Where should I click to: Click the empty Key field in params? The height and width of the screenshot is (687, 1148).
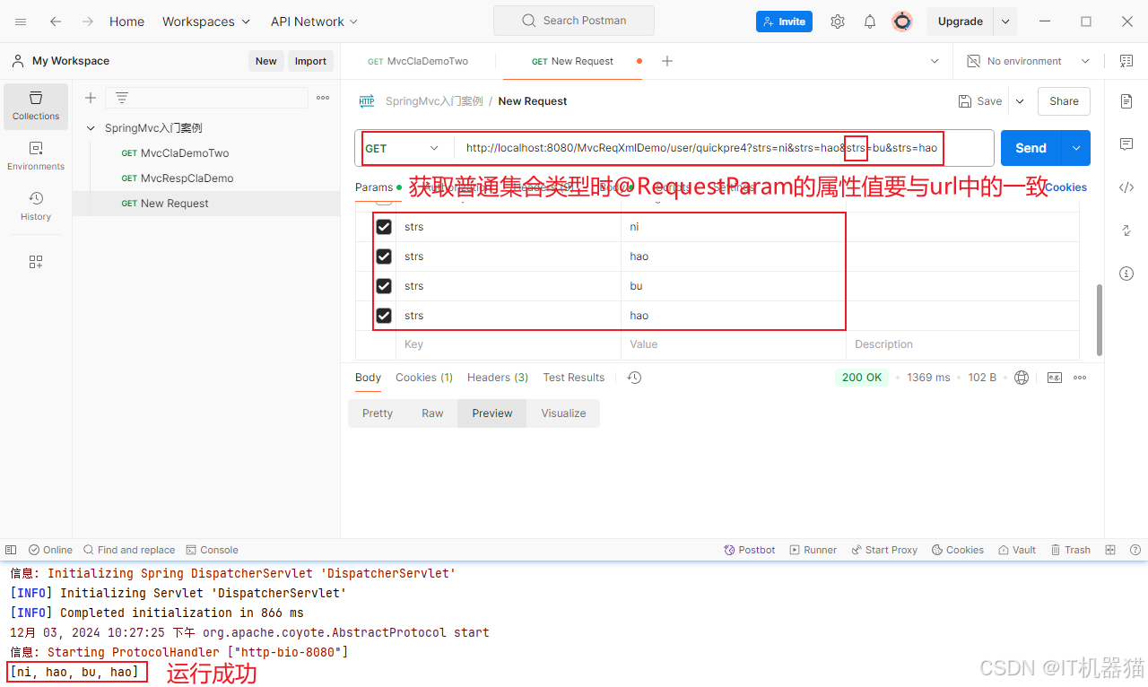click(x=509, y=344)
